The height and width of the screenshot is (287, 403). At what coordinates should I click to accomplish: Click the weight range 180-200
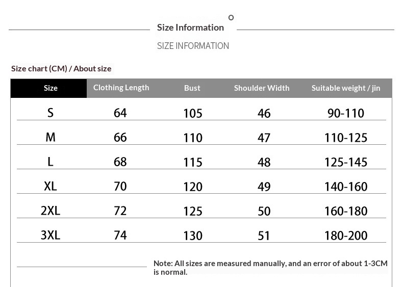346,236
